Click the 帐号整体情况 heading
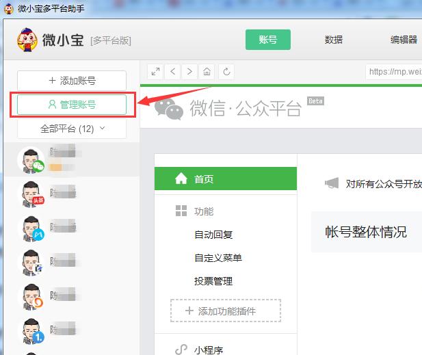422x355 pixels. pos(365,232)
